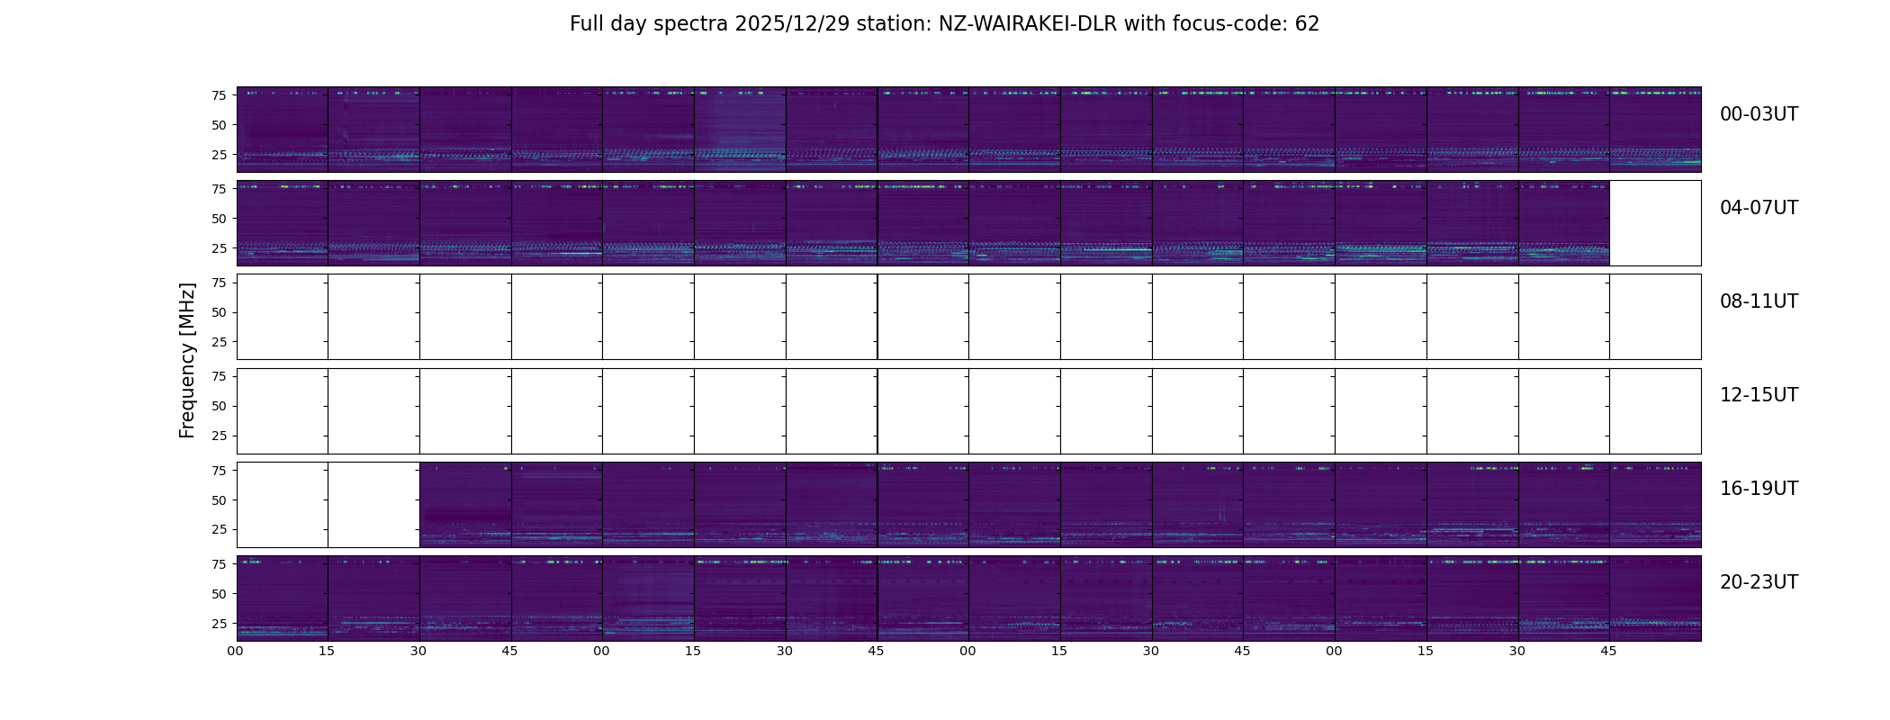Select the 16-19UT row label
The image size is (1890, 720).
point(1759,489)
